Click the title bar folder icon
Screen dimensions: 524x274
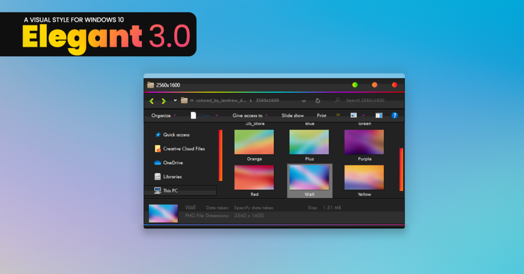151,85
